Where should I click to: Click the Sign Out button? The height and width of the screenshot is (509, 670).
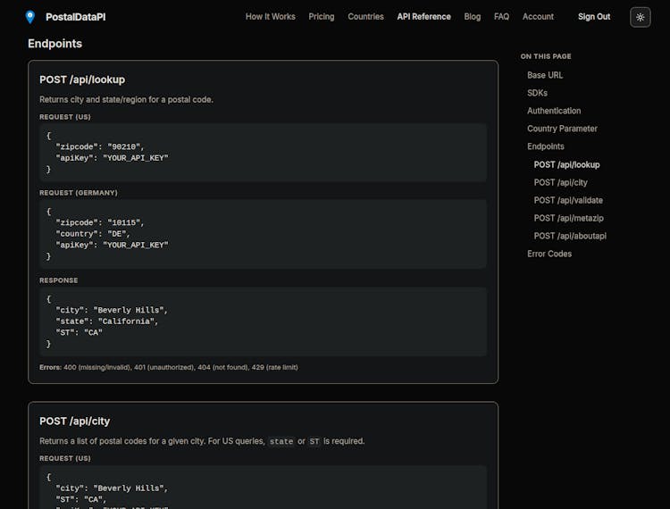point(594,17)
